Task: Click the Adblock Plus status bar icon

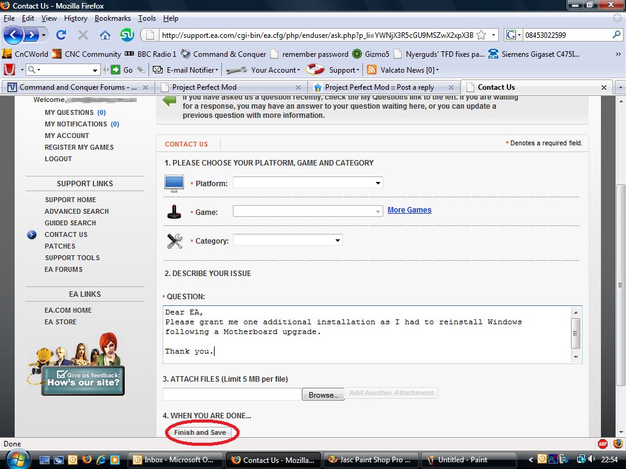Action: (x=602, y=443)
